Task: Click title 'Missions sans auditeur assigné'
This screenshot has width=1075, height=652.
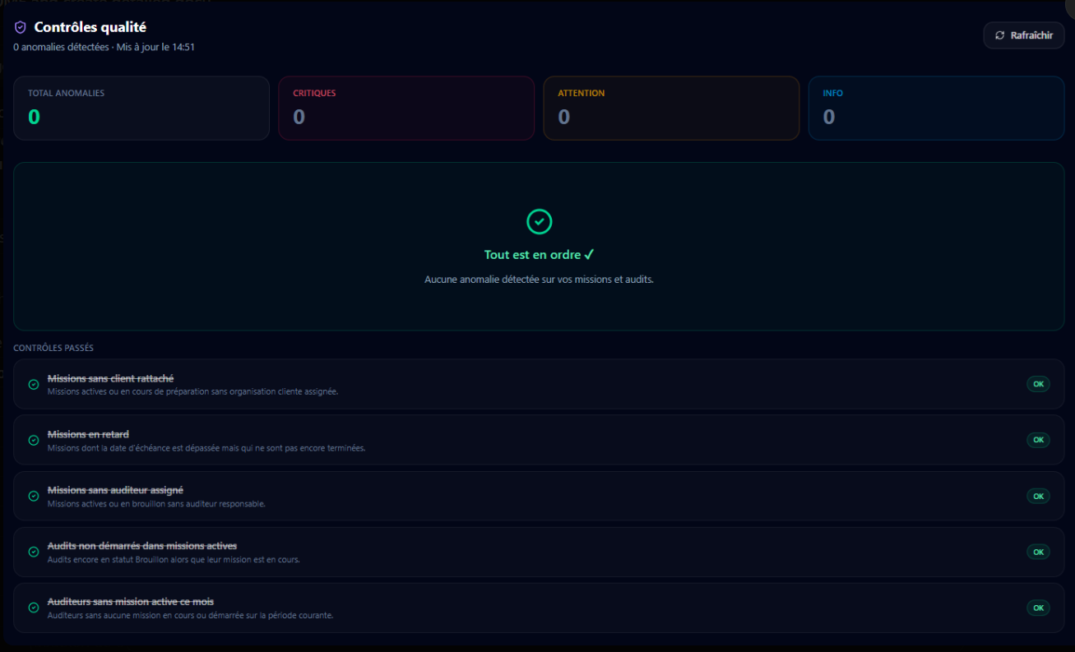Action: [x=115, y=490]
